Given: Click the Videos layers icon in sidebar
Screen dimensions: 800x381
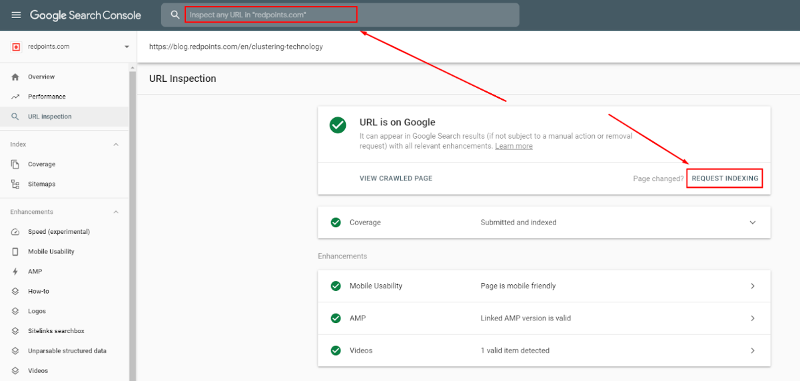Looking at the screenshot, I should [x=15, y=370].
